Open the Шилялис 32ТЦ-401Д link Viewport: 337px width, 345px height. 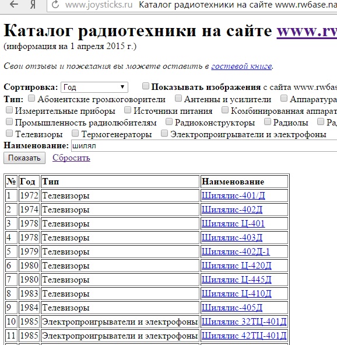[x=244, y=322]
